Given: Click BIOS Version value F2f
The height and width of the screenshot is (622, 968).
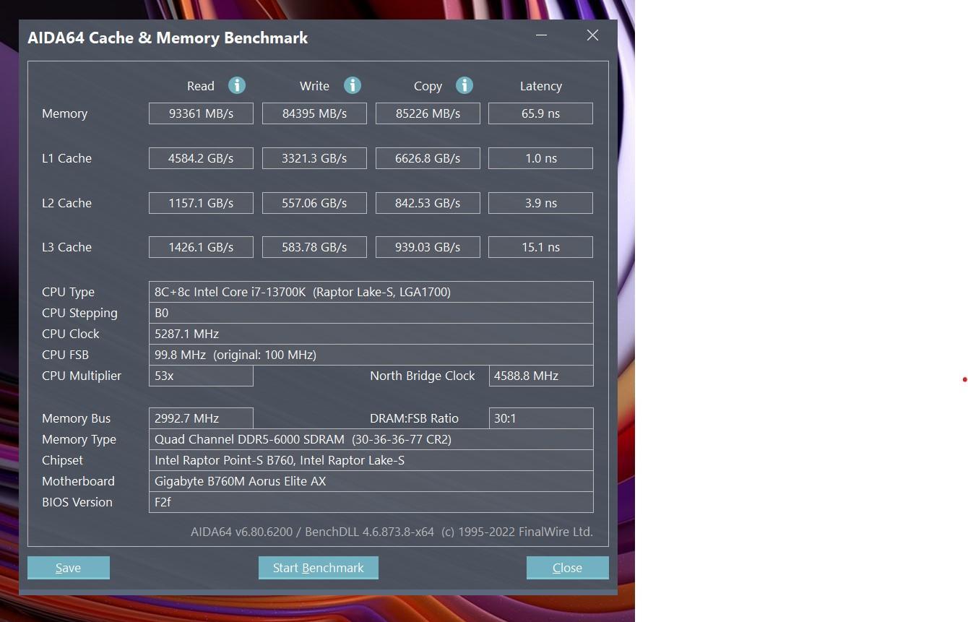Looking at the screenshot, I should coord(371,502).
